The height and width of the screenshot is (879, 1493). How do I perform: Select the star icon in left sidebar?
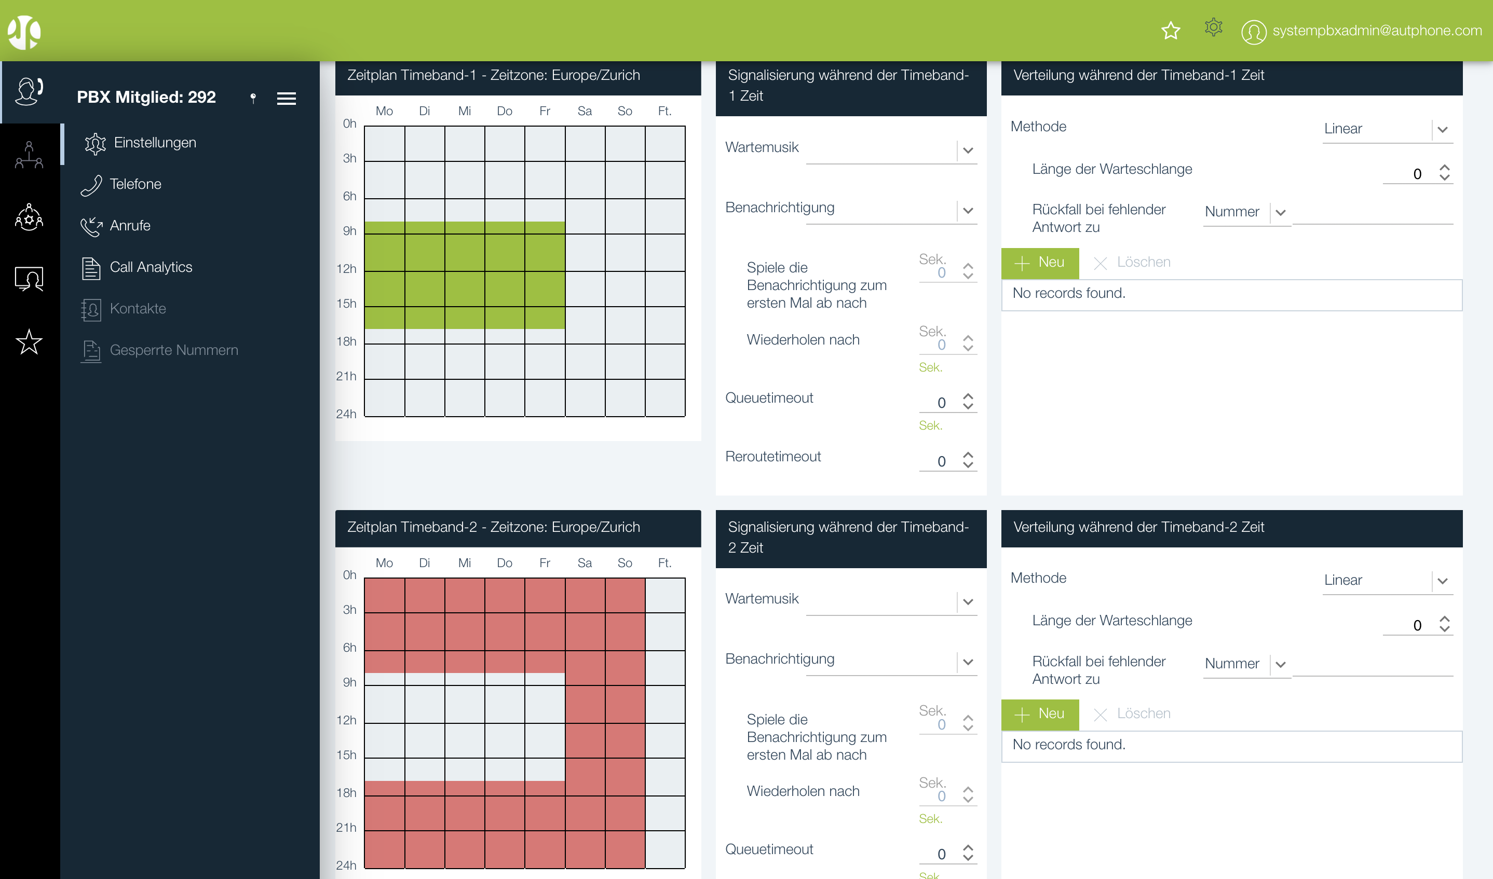point(29,342)
